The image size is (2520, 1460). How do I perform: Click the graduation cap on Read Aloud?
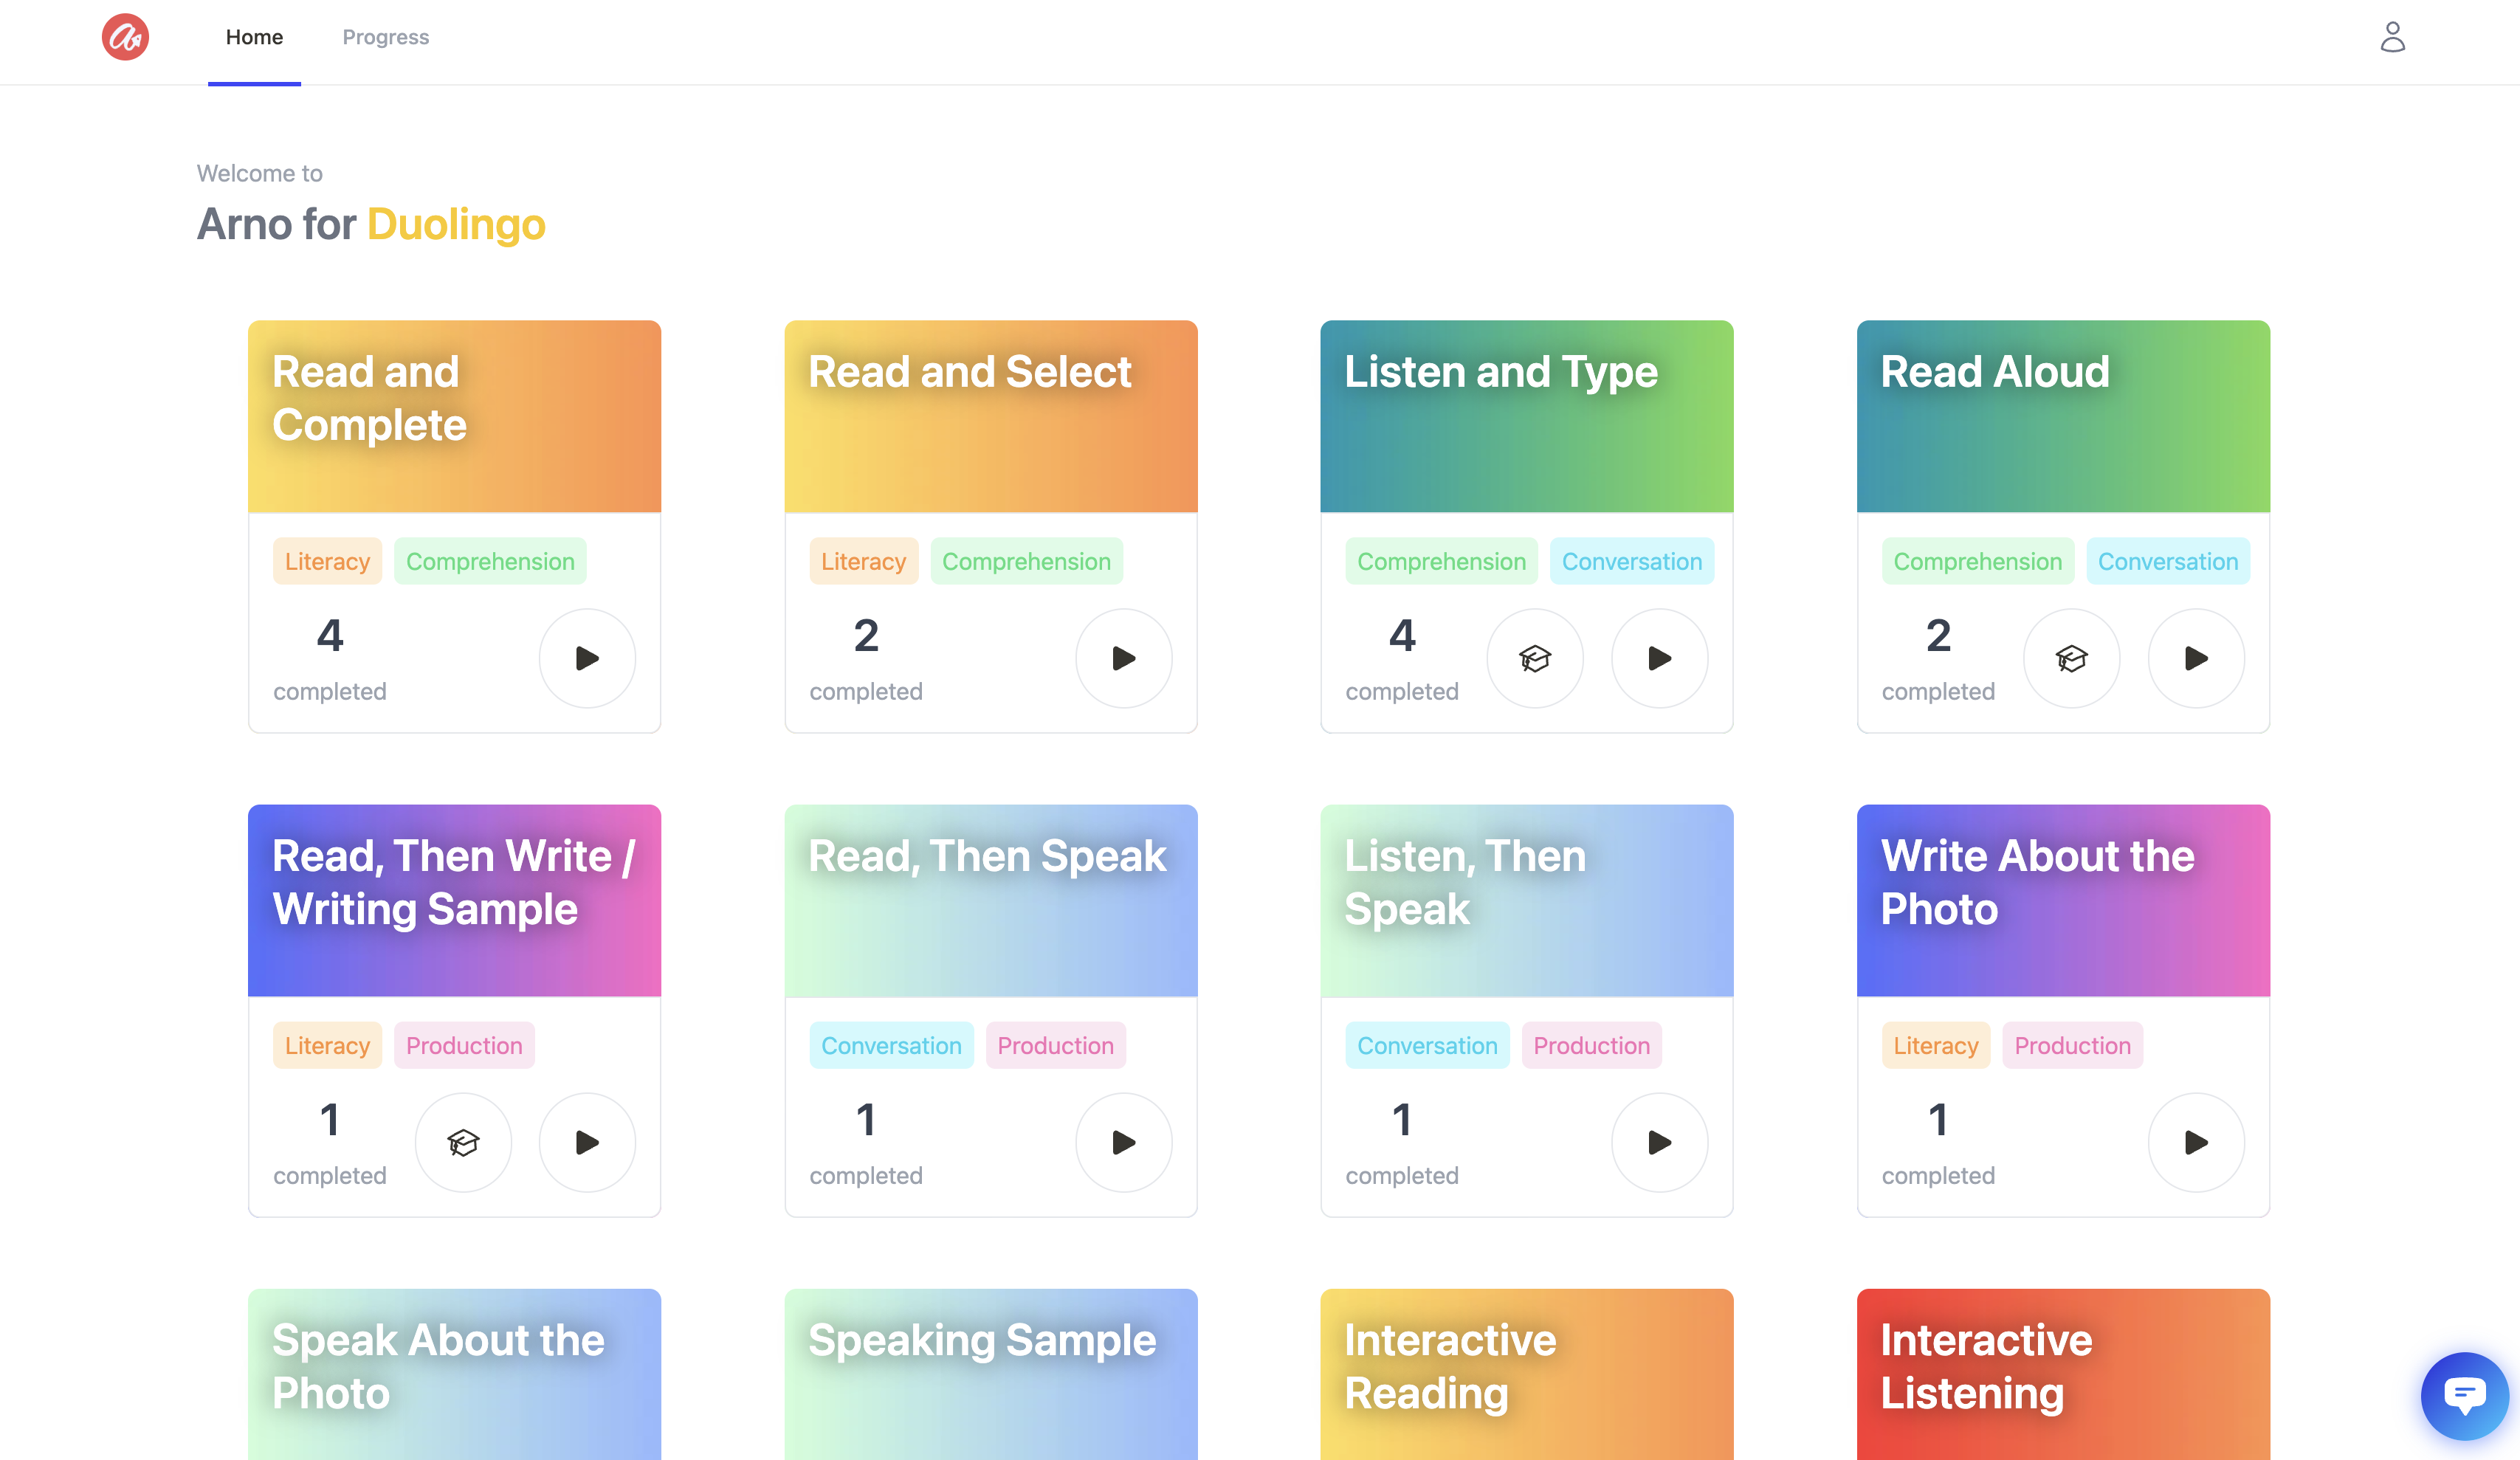(2071, 658)
